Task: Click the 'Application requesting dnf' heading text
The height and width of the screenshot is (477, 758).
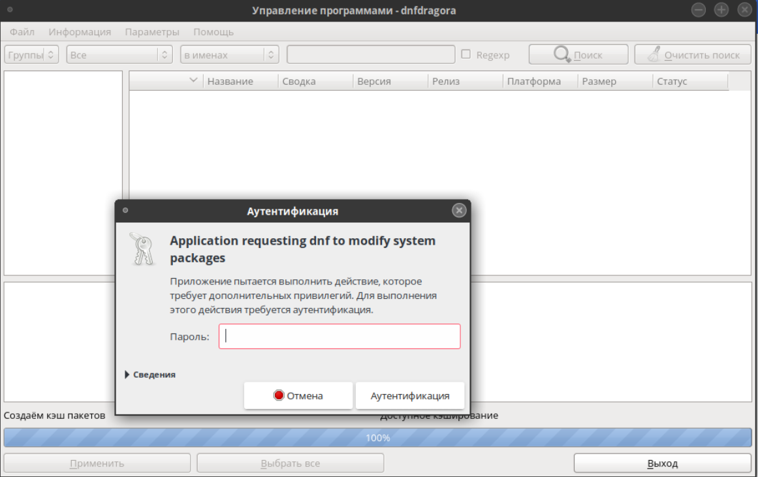Action: point(303,249)
